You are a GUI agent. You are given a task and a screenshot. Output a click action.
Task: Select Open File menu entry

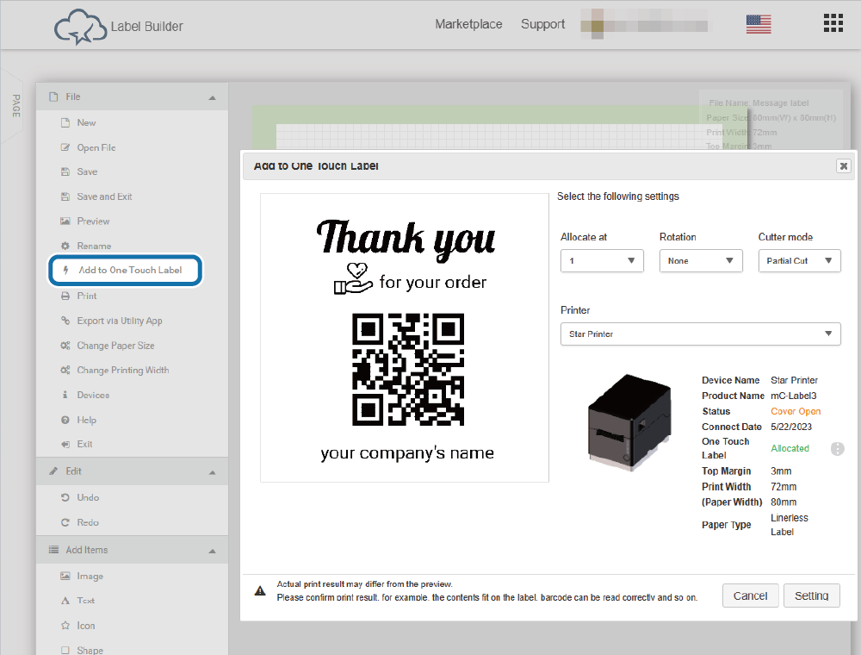tap(96, 147)
